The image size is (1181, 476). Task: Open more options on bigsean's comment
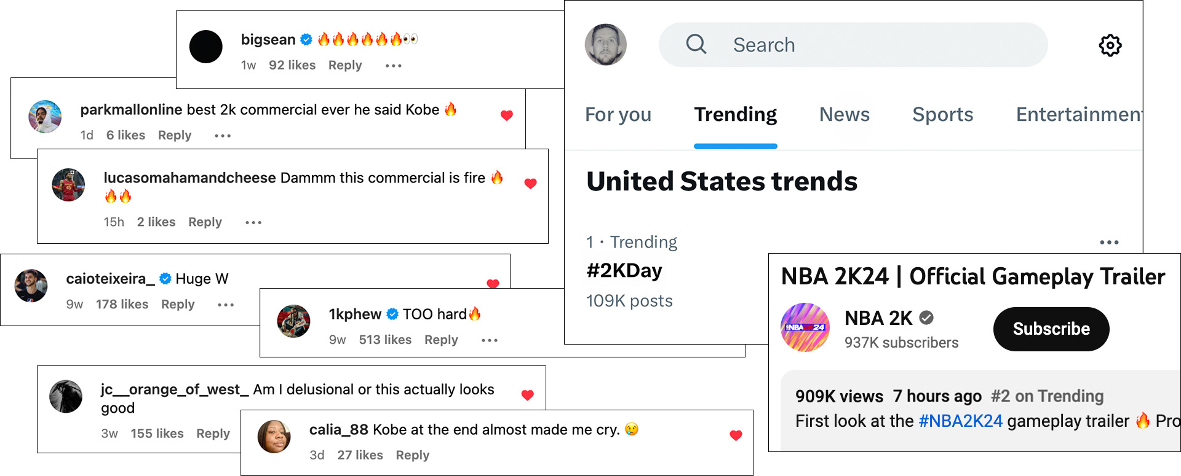pyautogui.click(x=393, y=66)
